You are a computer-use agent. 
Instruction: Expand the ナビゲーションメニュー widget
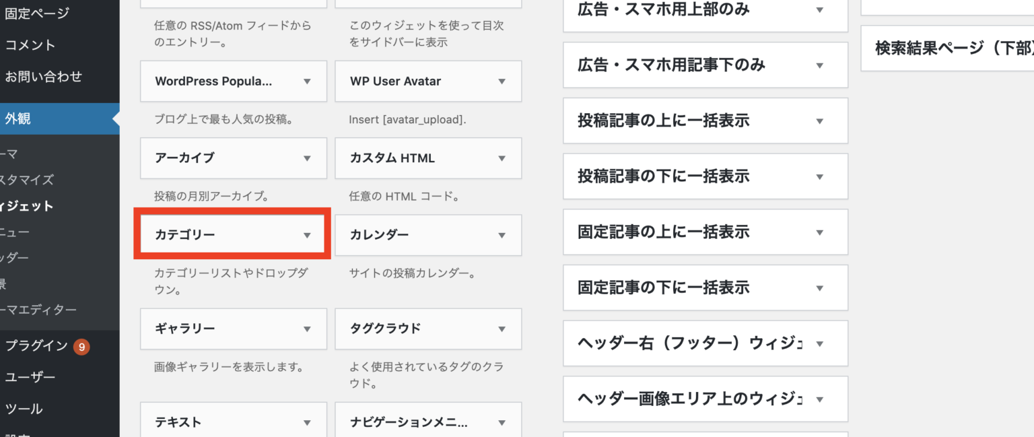427,422
